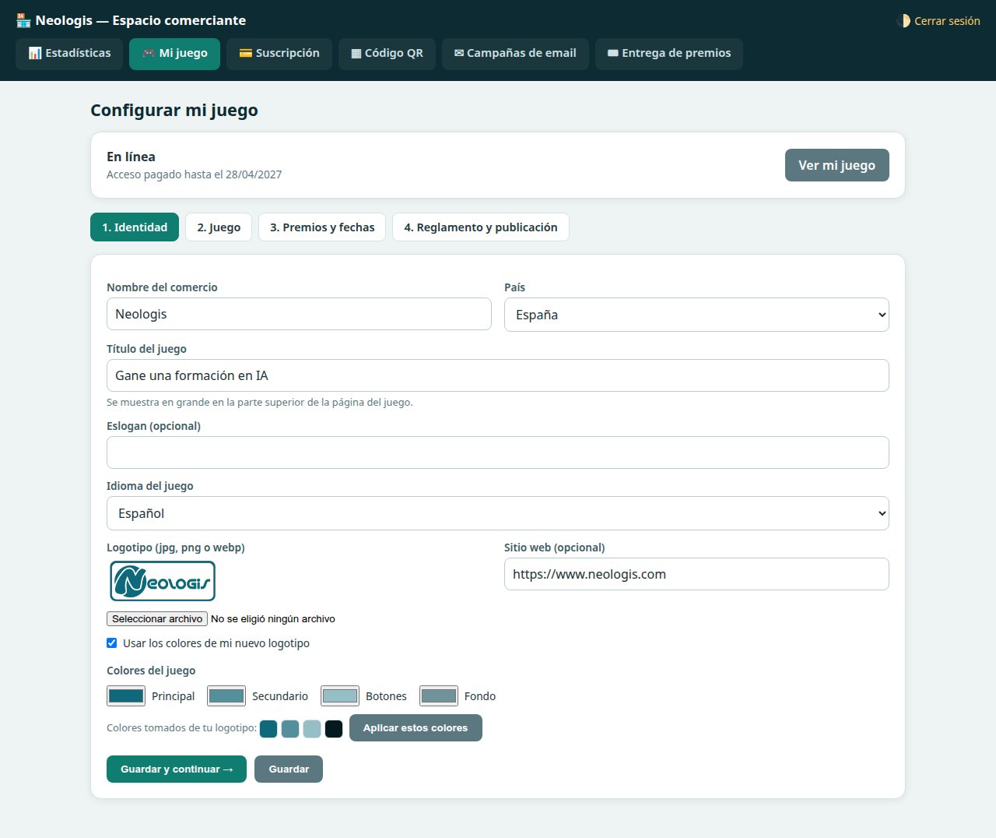
Task: Click Aplicar estos colores button
Action: [x=416, y=728]
